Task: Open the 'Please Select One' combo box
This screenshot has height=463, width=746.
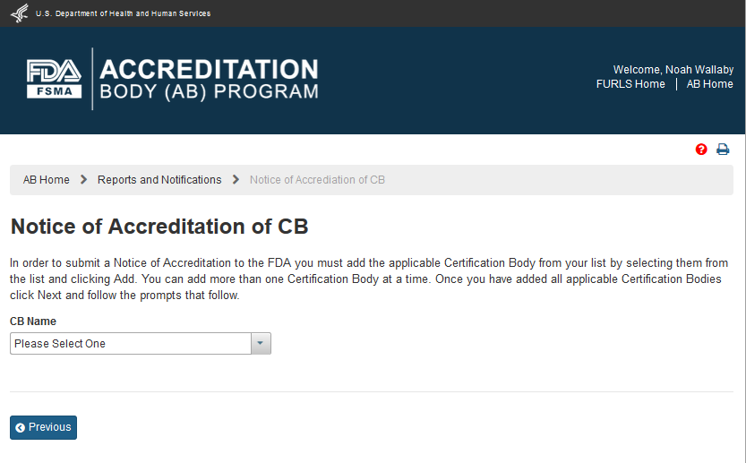Action: (130, 344)
